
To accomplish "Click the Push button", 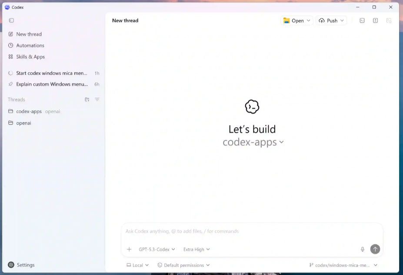I will pyautogui.click(x=328, y=20).
